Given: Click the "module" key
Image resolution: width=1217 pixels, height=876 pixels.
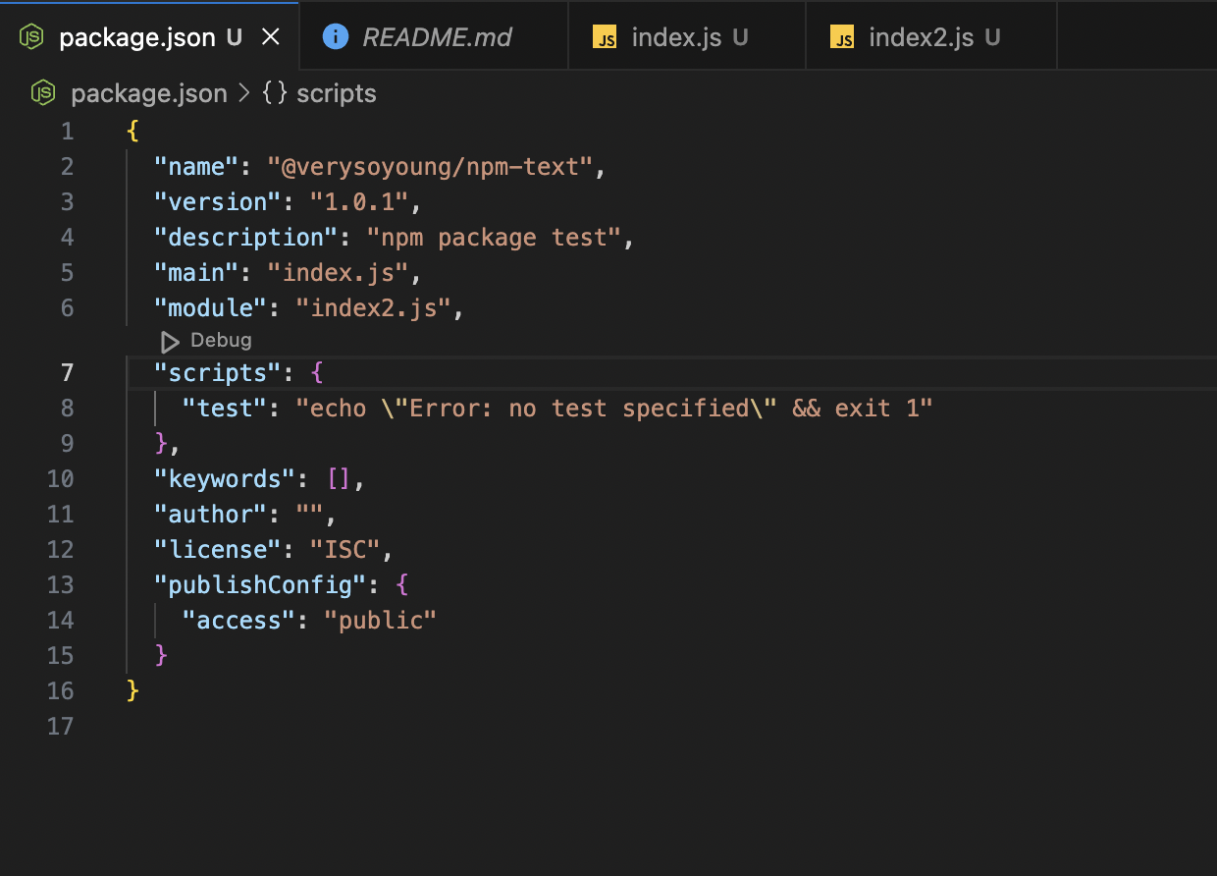Looking at the screenshot, I should point(210,308).
